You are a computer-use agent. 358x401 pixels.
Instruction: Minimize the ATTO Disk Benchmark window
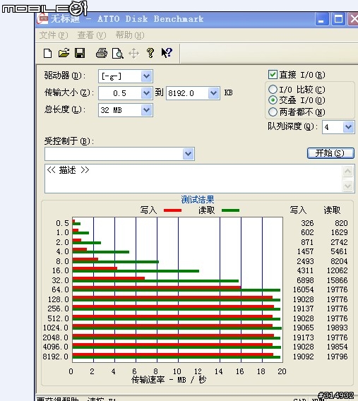(x=322, y=19)
